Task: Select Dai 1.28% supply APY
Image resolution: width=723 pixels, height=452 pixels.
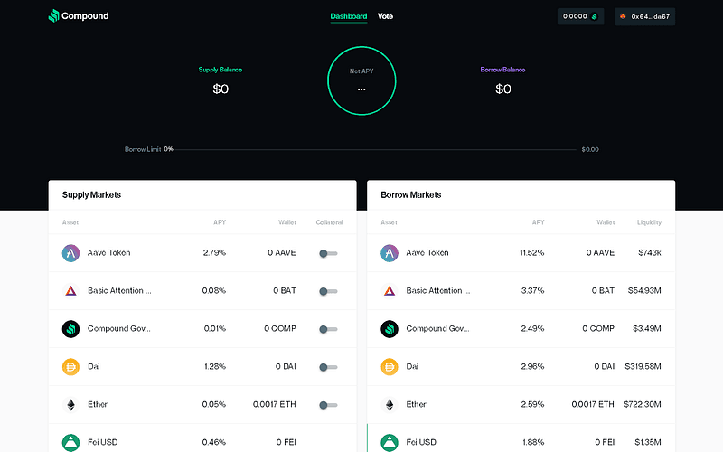Action: pyautogui.click(x=215, y=366)
